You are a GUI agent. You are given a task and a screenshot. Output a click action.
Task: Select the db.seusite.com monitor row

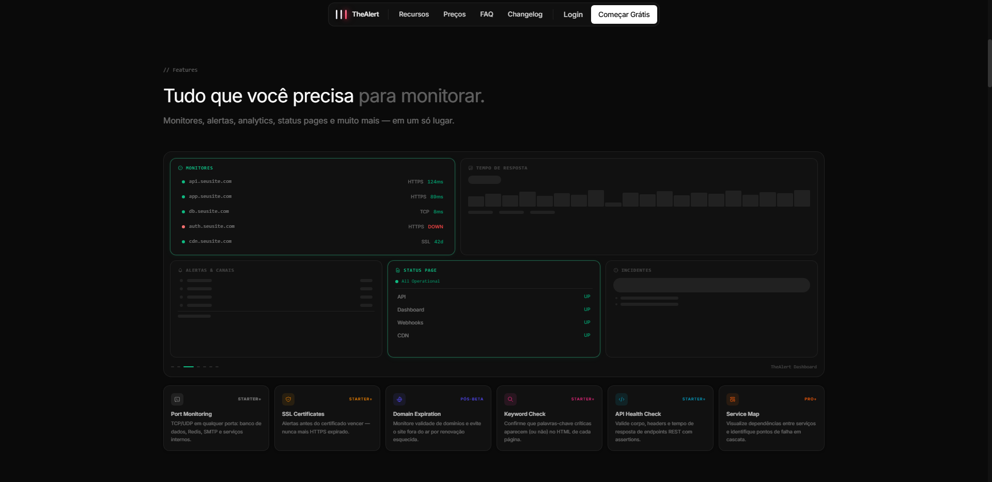(313, 212)
